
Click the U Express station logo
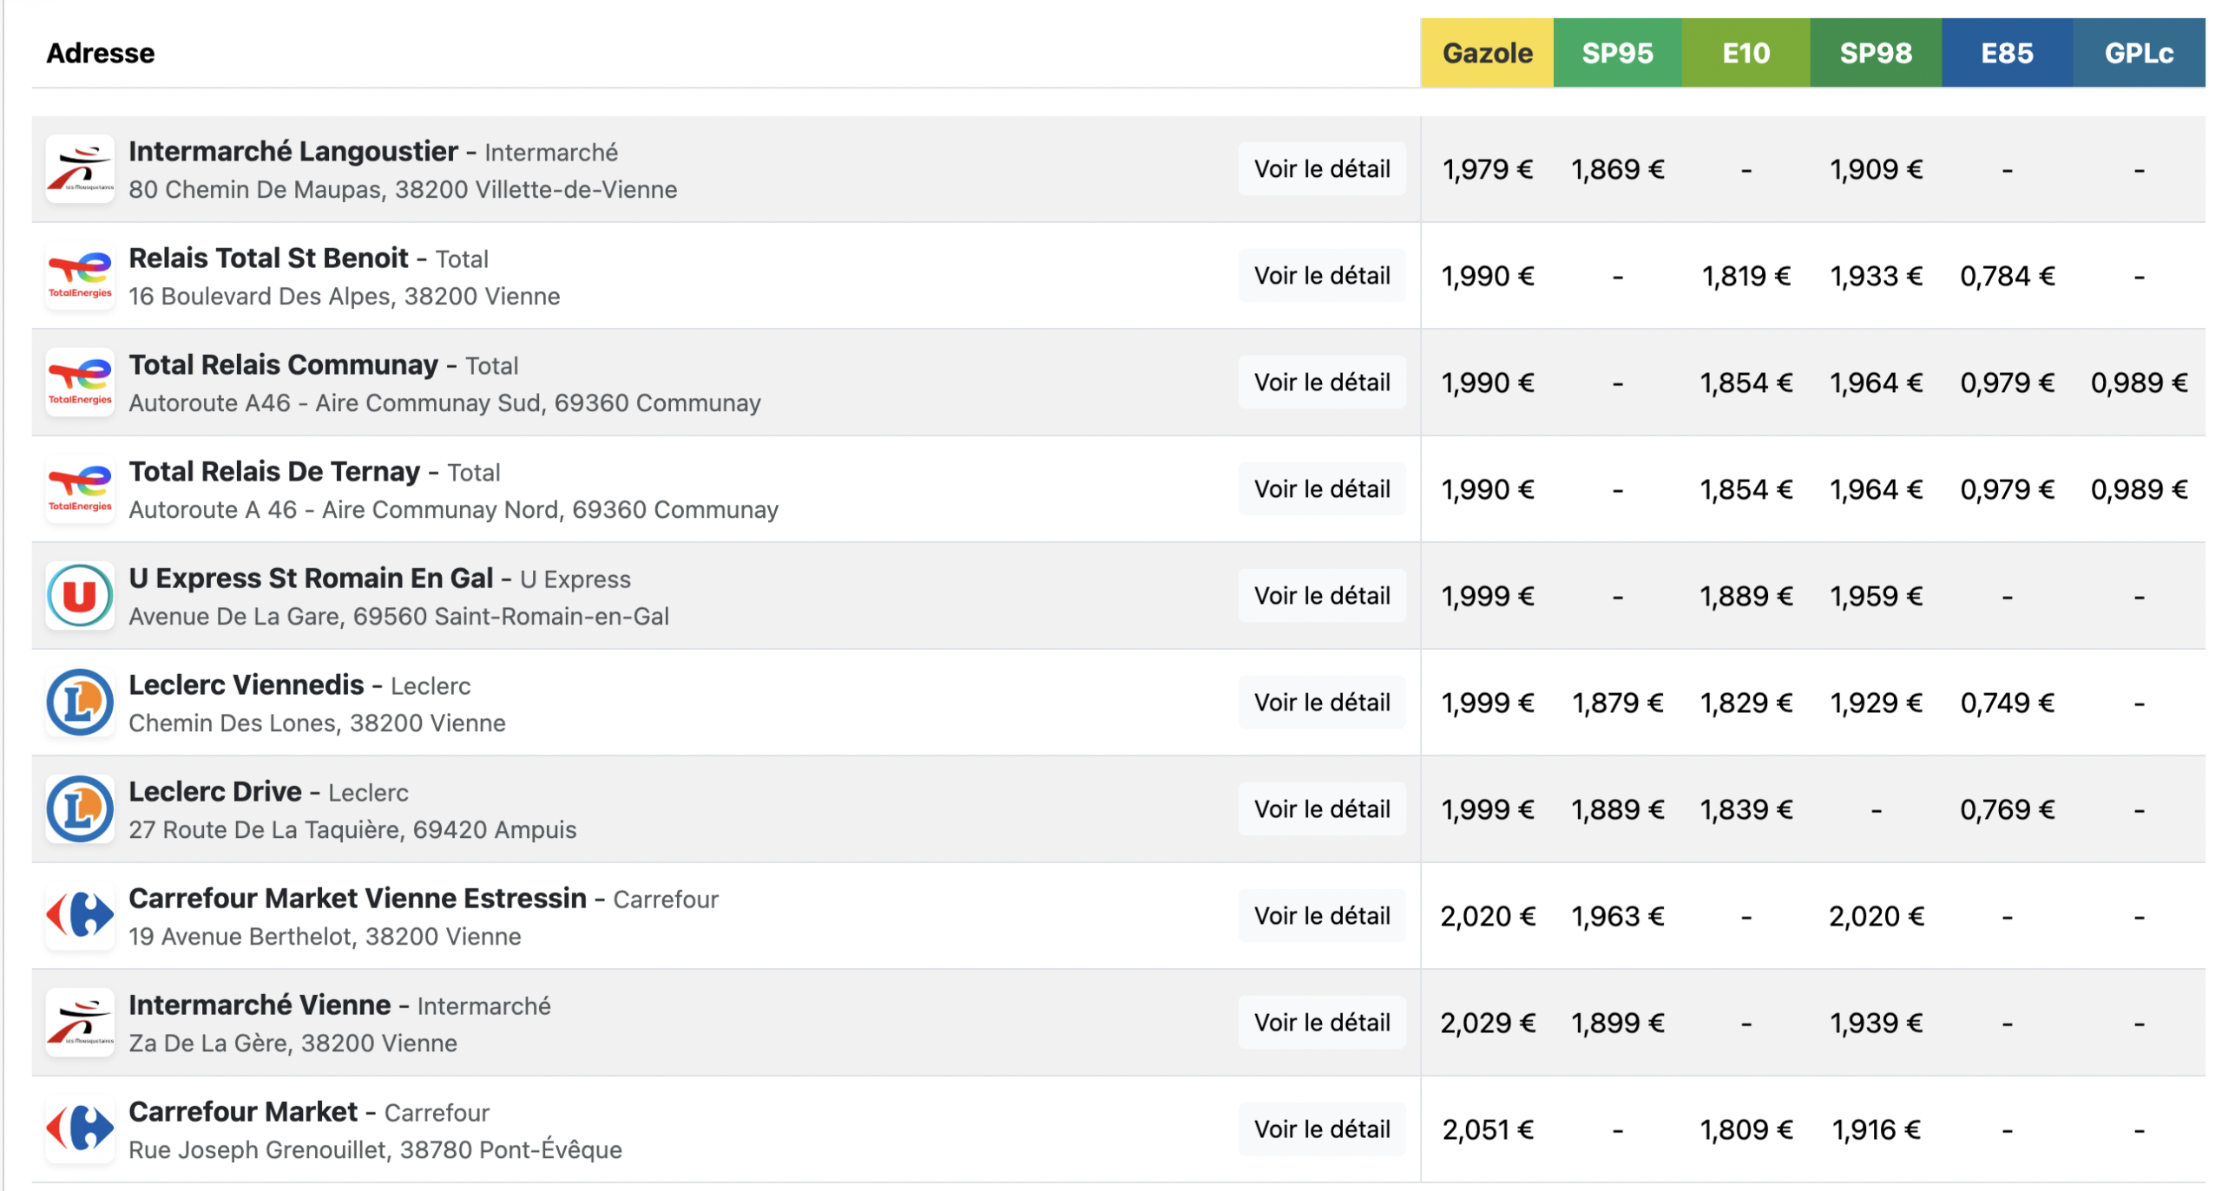tap(79, 596)
